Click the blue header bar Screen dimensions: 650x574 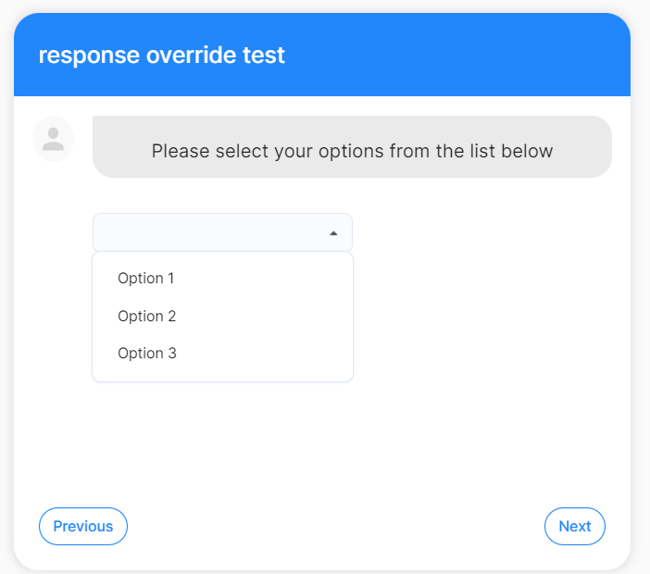322,55
